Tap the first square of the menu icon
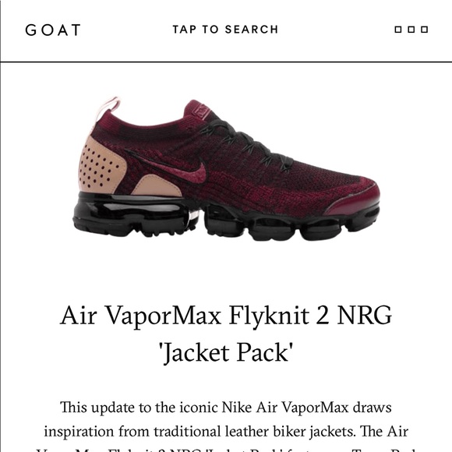This screenshot has height=452, width=452. tap(397, 30)
